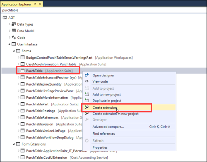Viewport: 207px width, 162px height.
Task: Click the Data Types node icon
Action: (x=14, y=24)
